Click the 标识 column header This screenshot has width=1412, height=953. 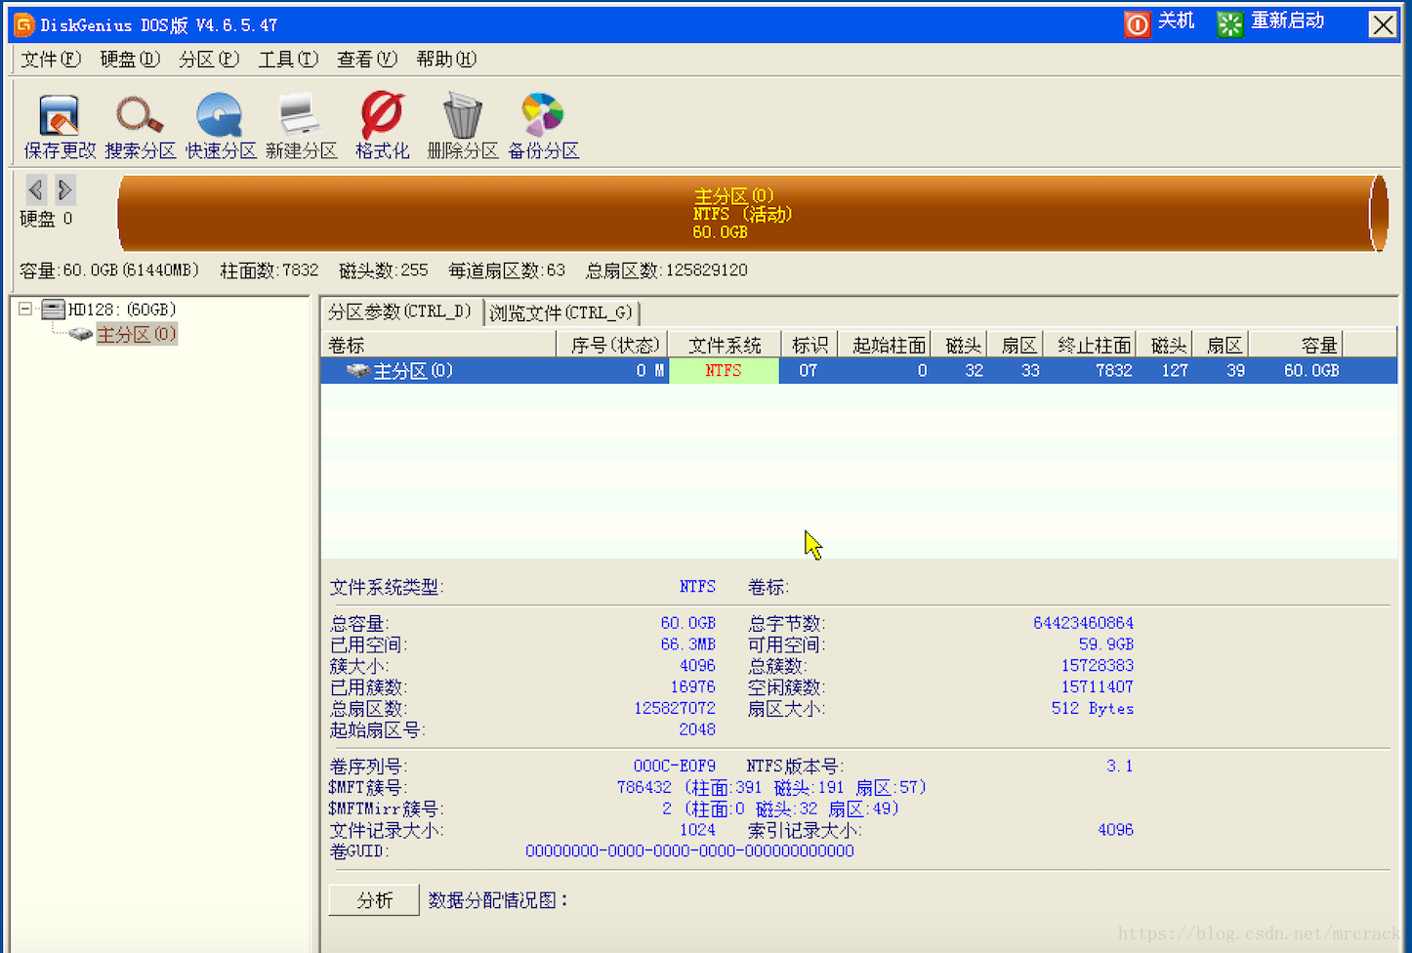click(810, 345)
